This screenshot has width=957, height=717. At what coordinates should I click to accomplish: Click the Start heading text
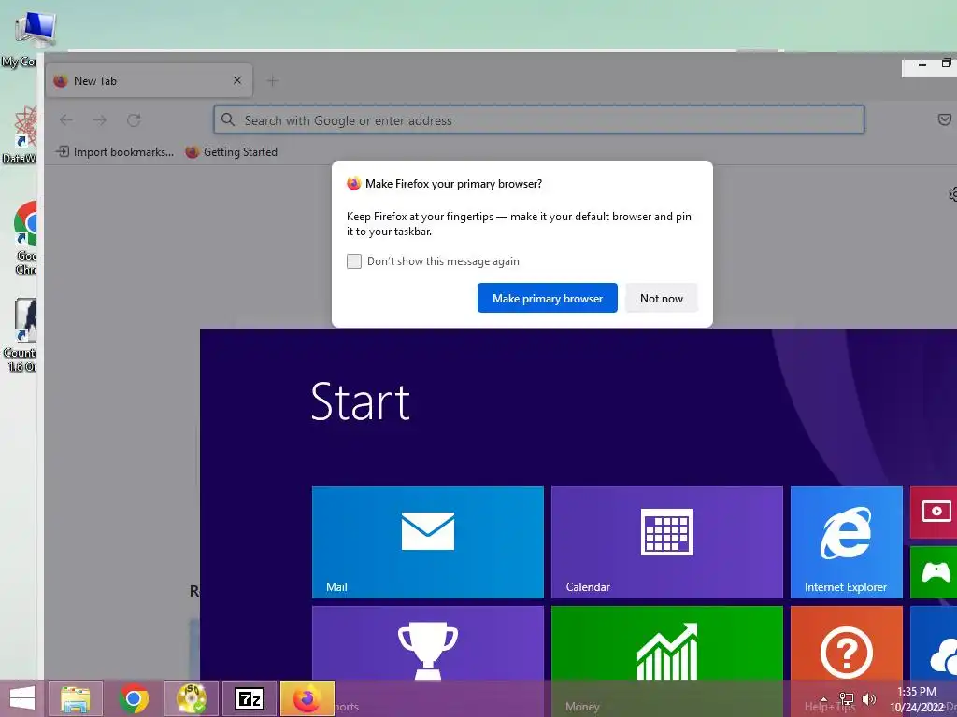[x=360, y=401]
